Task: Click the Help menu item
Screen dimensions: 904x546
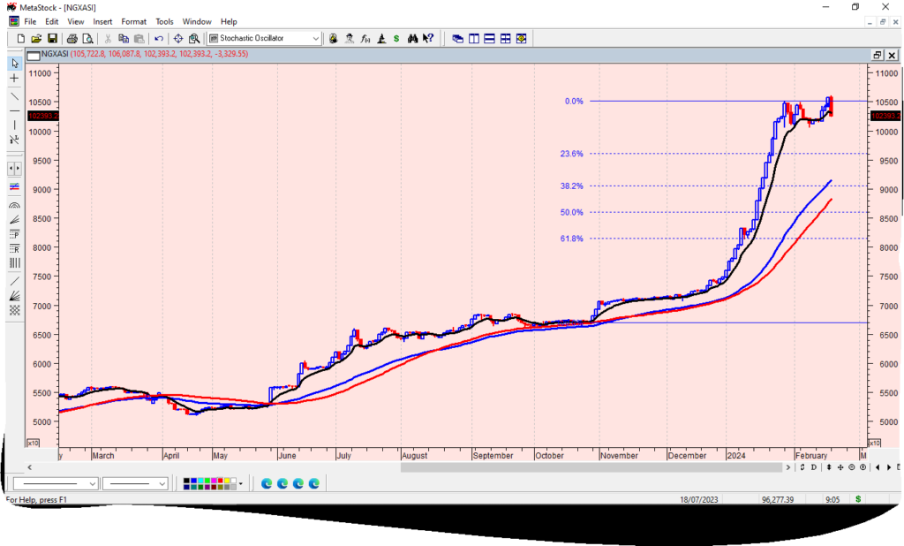Action: tap(229, 21)
